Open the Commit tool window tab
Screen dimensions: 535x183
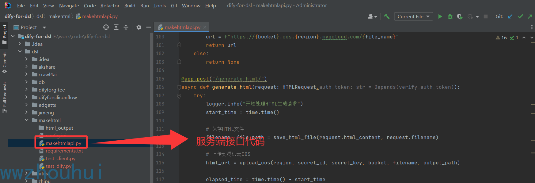coord(4,63)
